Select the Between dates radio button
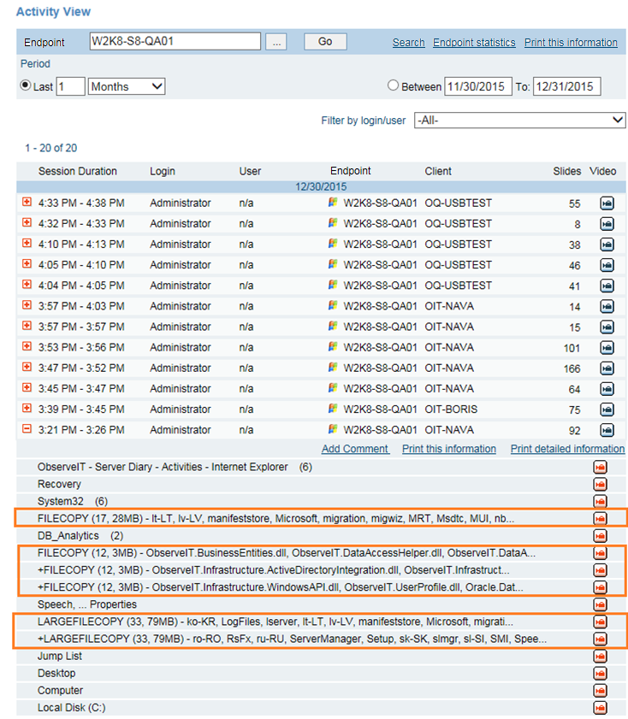 (x=394, y=85)
